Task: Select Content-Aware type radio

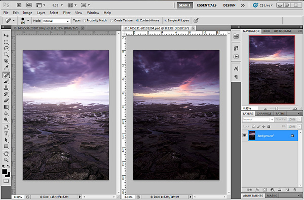Action: [137, 20]
